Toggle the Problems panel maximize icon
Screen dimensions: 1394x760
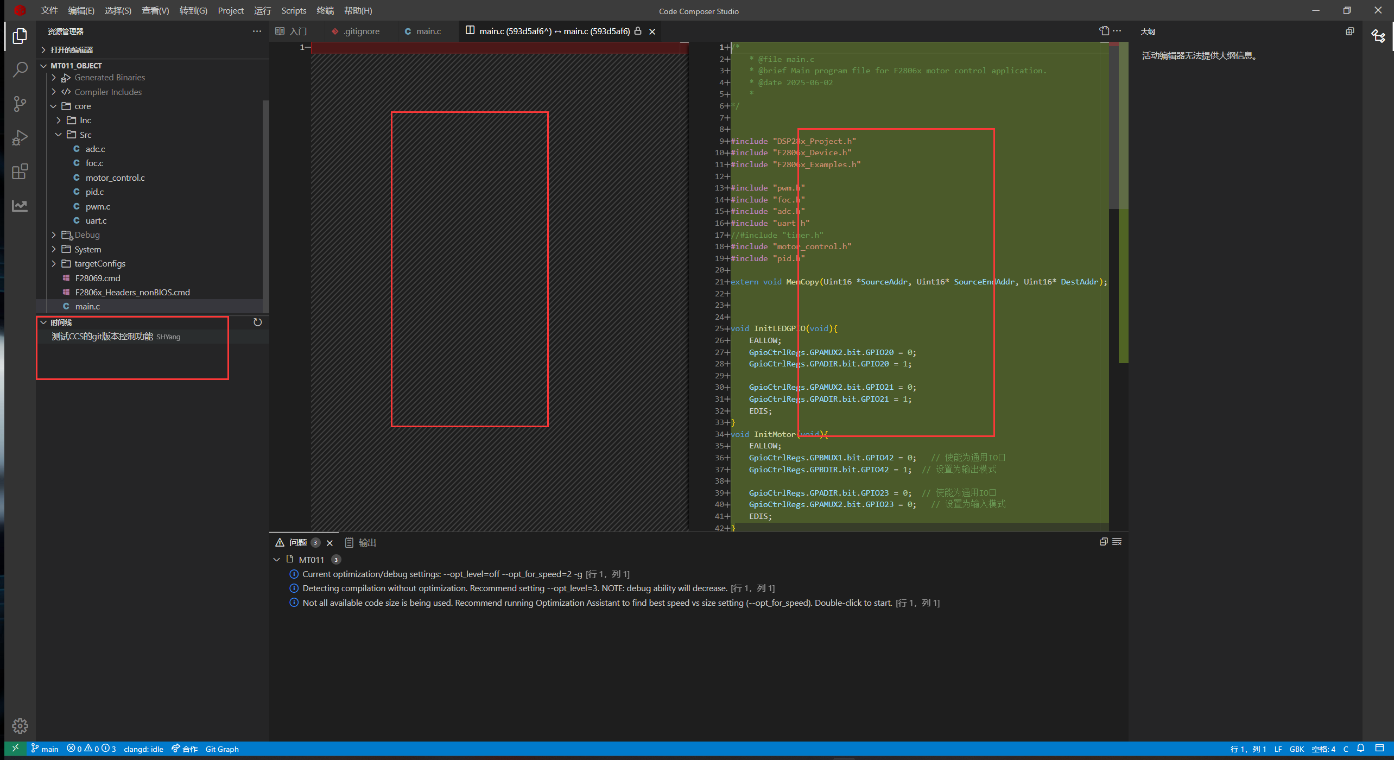tap(1103, 542)
